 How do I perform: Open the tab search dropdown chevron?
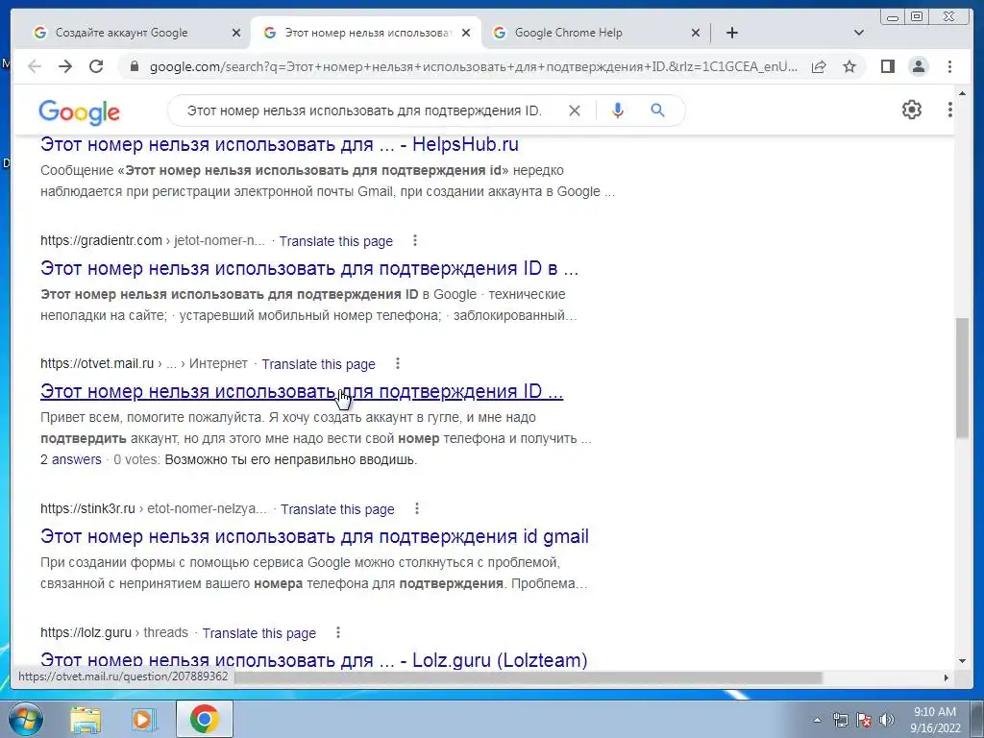point(859,33)
